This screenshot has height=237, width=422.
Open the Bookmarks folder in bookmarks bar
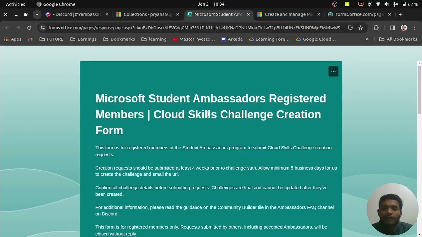(x=119, y=39)
